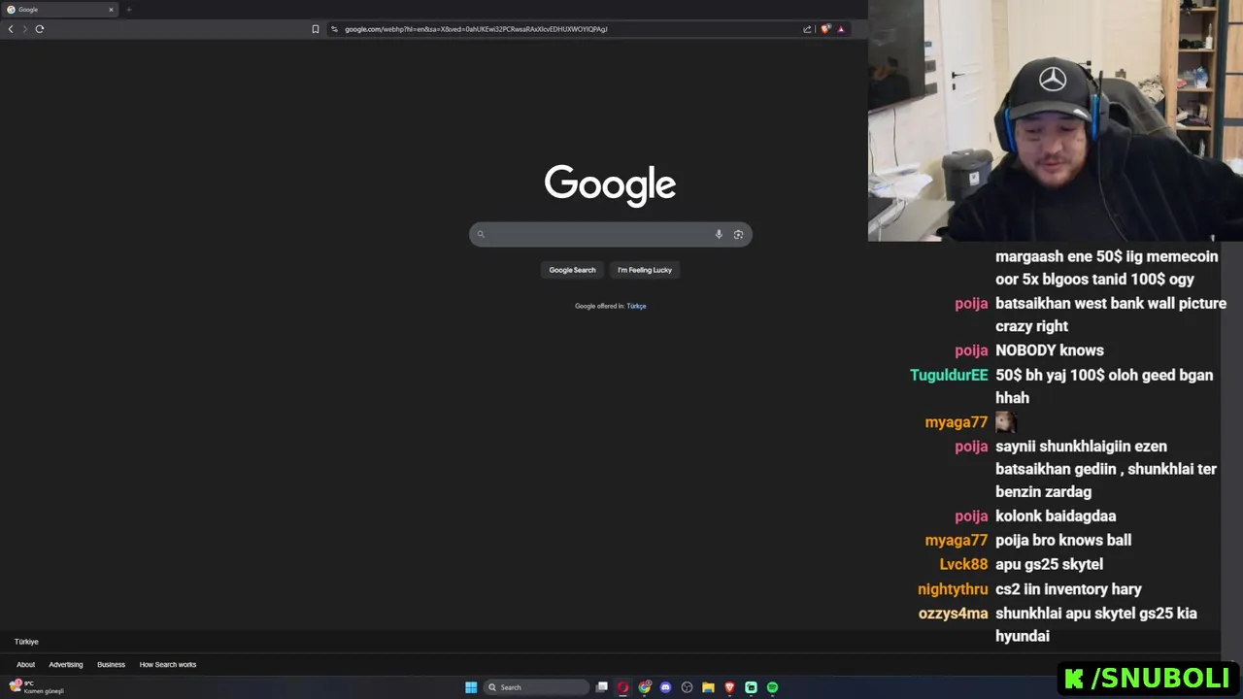
Task: Click the I'm Feeling Lucky button
Action: point(645,270)
